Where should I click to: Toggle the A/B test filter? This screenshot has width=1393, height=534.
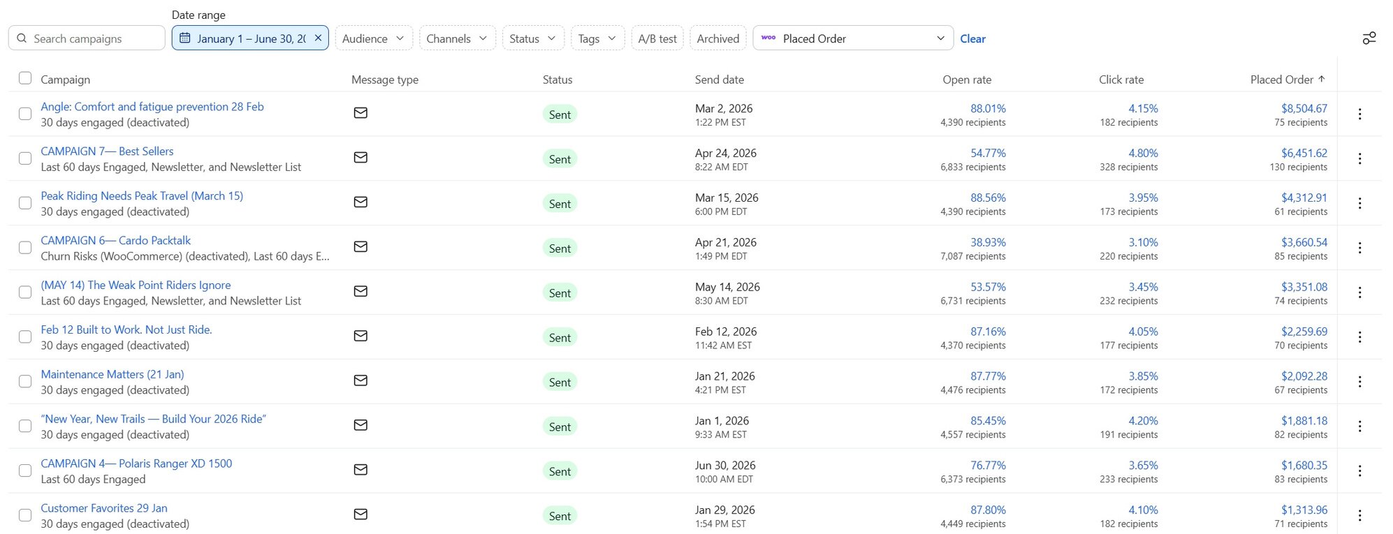click(x=657, y=38)
